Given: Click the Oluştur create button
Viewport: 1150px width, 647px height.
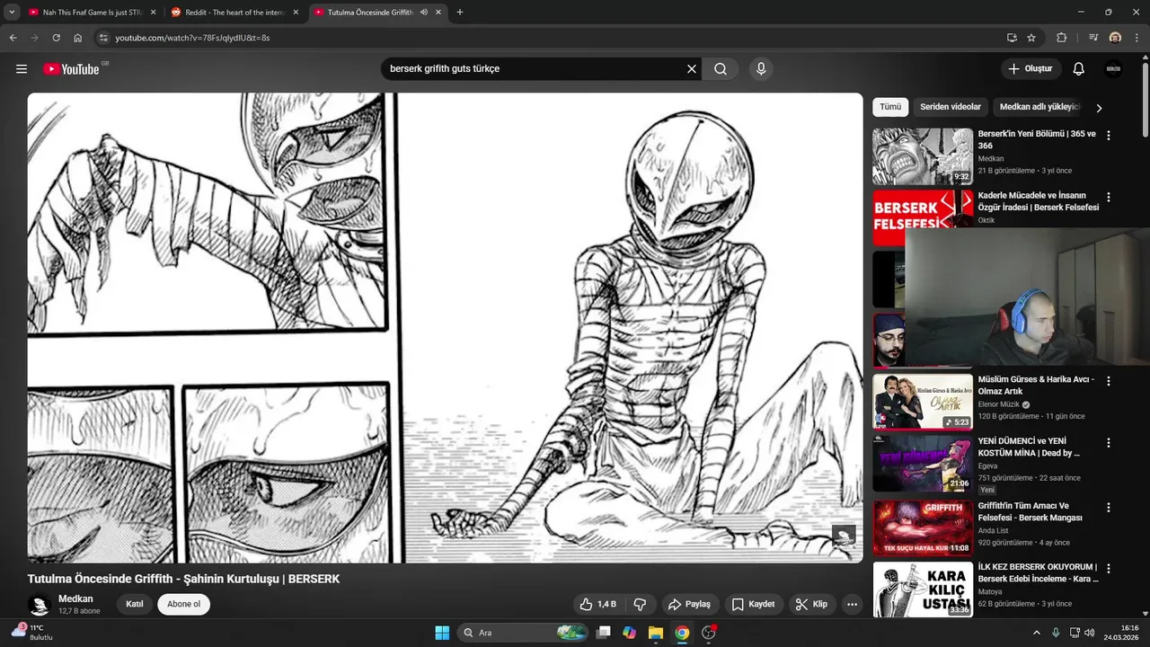Looking at the screenshot, I should click(x=1031, y=69).
